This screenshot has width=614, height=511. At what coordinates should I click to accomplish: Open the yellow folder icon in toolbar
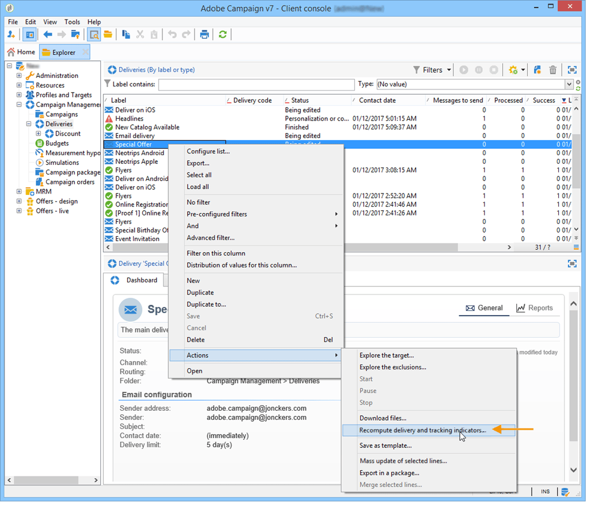coord(109,34)
